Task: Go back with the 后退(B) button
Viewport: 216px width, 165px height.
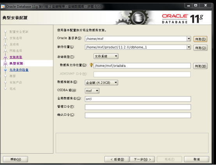Action: coord(117,159)
